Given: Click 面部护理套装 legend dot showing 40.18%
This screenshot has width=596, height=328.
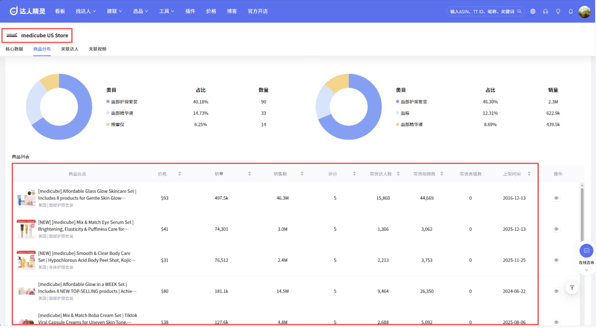Looking at the screenshot, I should (108, 102).
